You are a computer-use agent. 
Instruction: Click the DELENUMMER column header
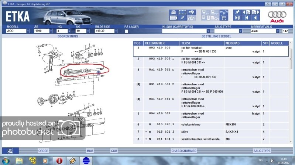(x=161, y=43)
